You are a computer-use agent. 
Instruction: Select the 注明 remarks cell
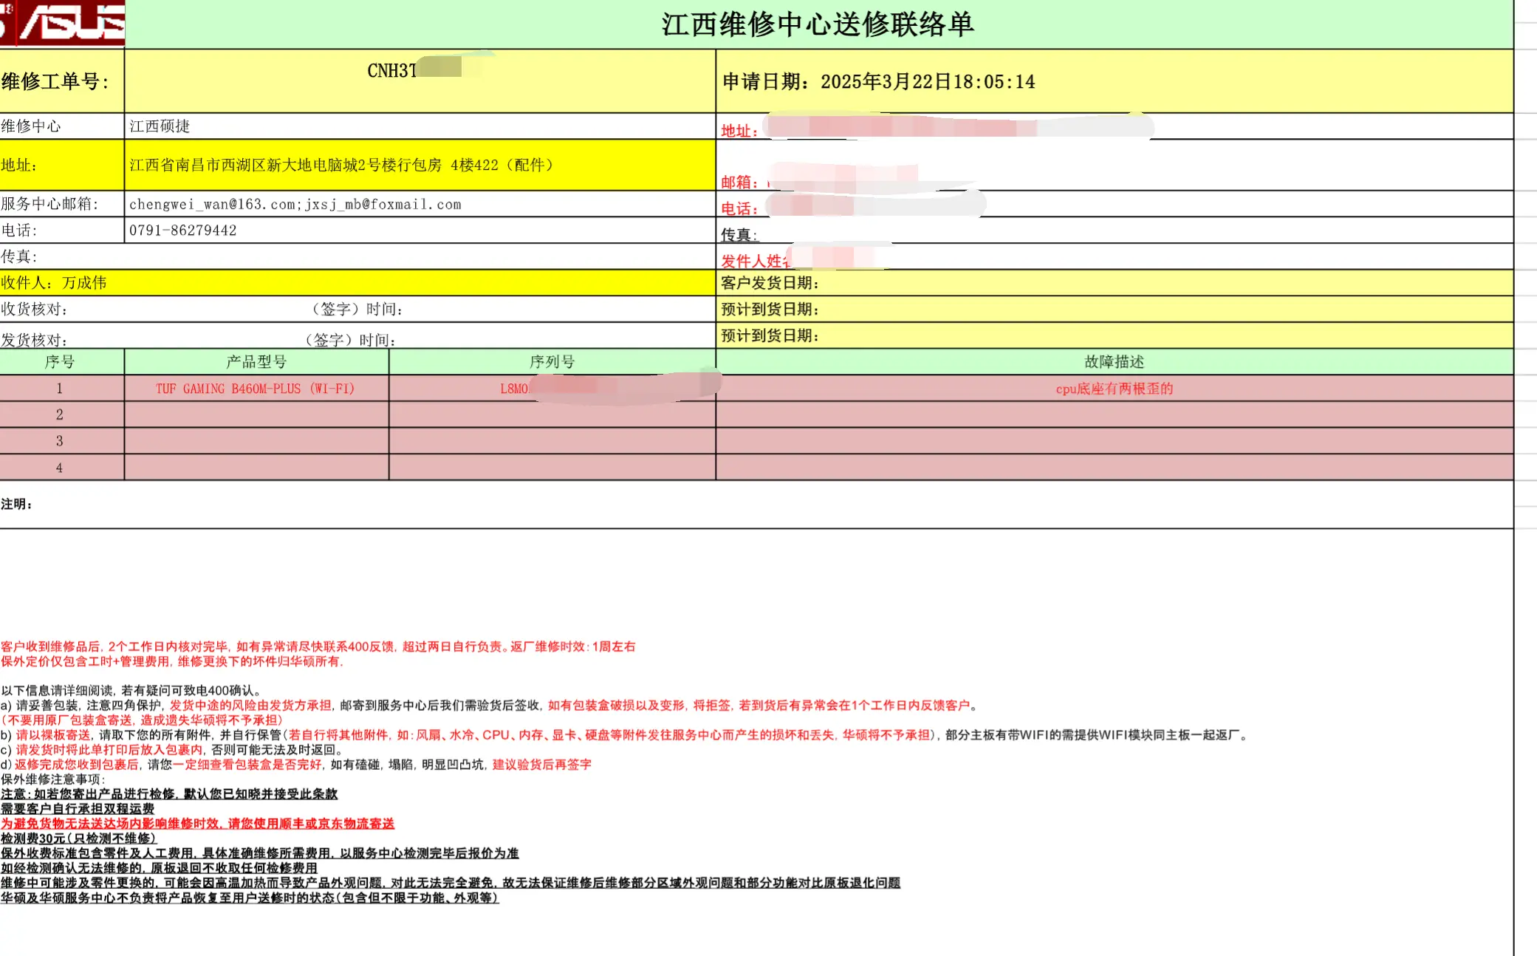[756, 505]
